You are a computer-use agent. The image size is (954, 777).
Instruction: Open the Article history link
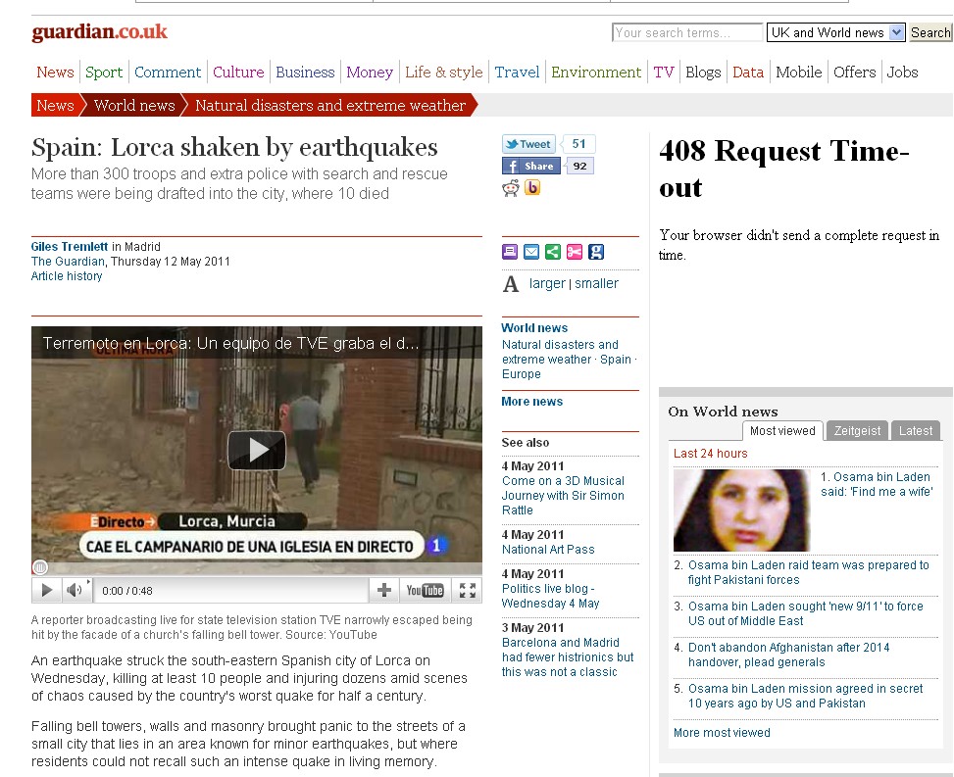(x=67, y=276)
